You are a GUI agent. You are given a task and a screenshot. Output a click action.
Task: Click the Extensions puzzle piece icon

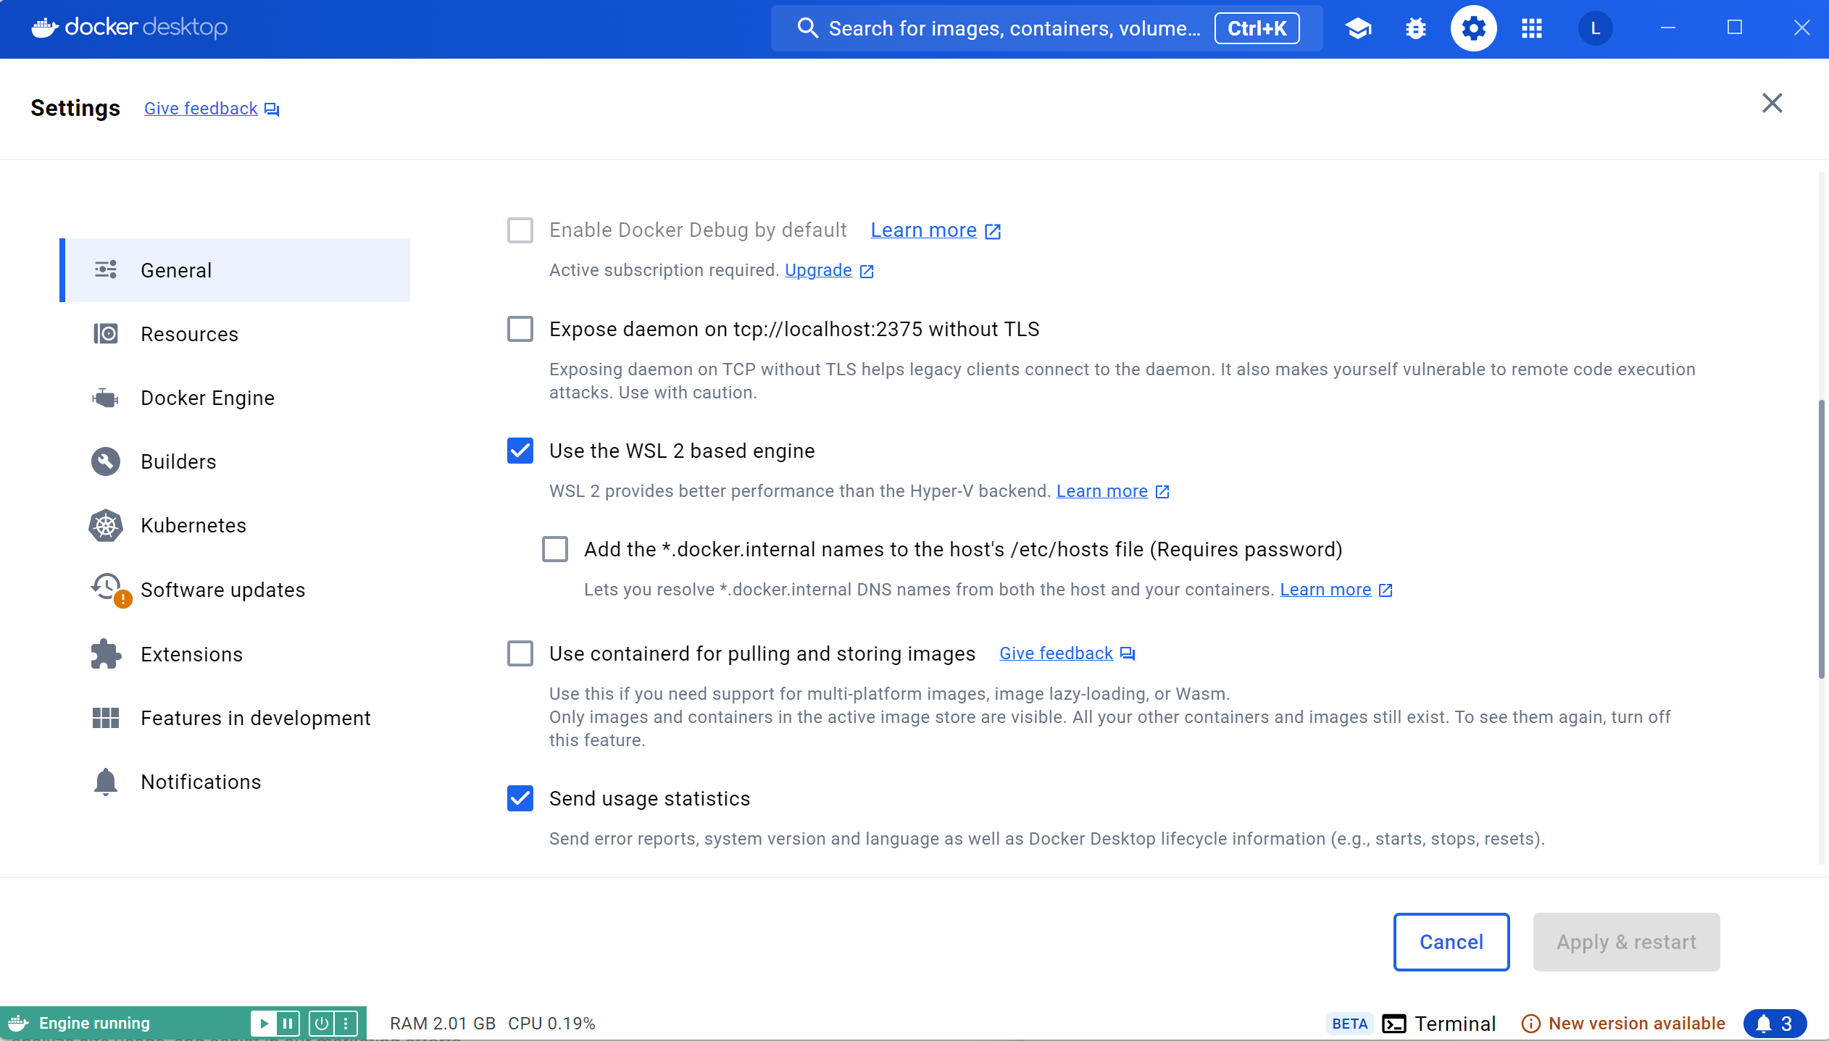[x=106, y=654]
